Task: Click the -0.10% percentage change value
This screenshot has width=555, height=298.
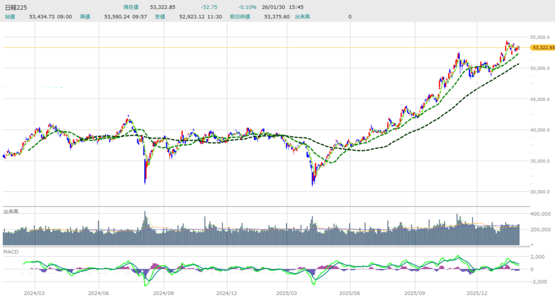Action: [x=247, y=7]
